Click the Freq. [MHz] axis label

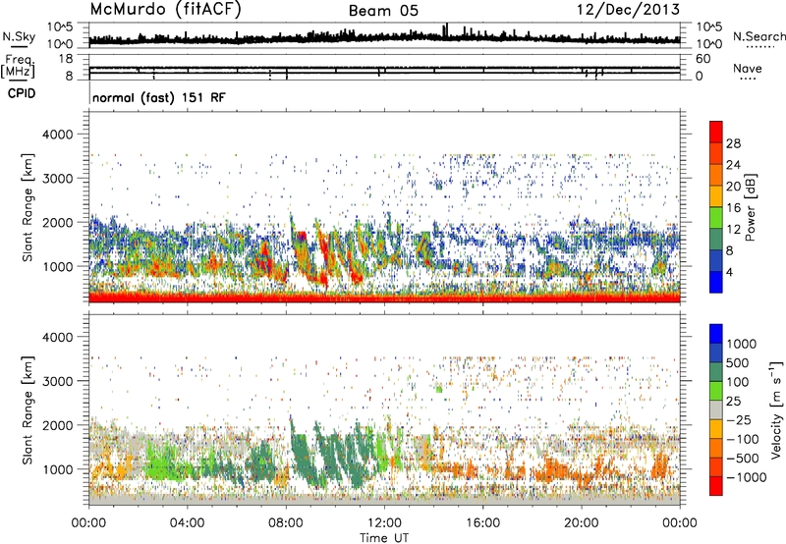(18, 66)
